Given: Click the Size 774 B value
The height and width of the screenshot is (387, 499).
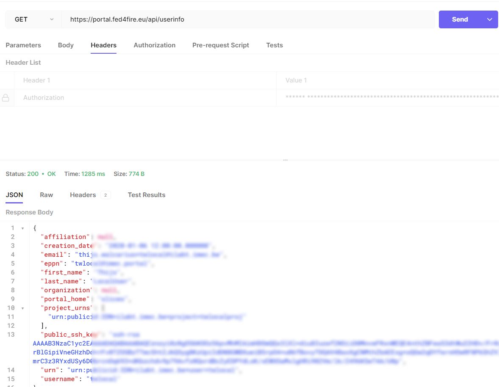Looking at the screenshot, I should tap(136, 174).
